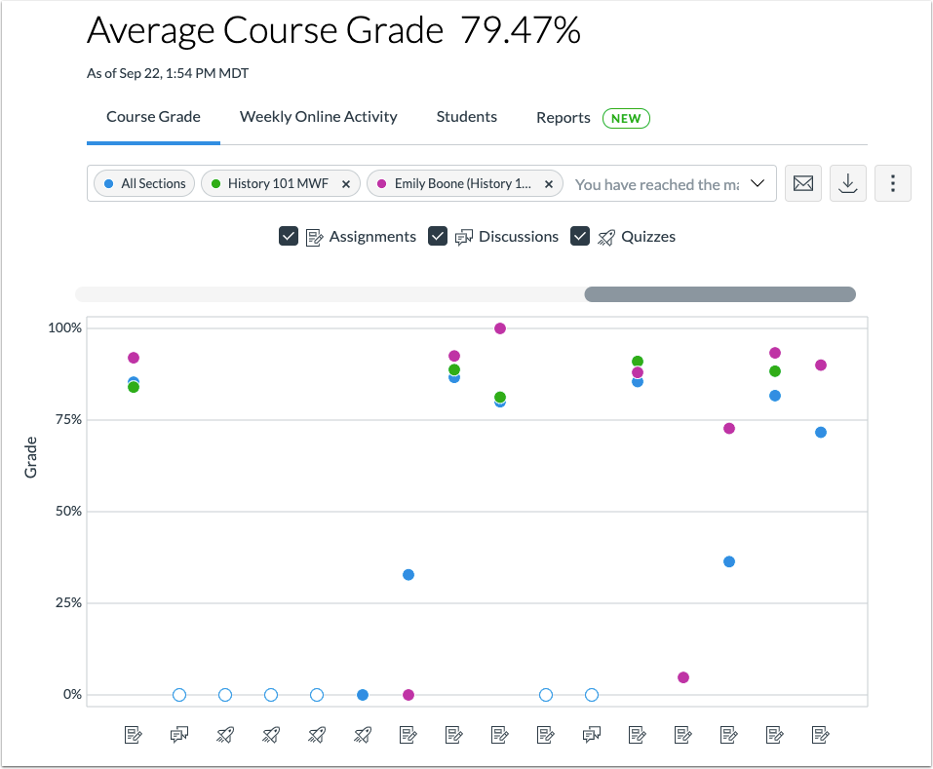Click the discussion bubble icon on the x-axis

[178, 735]
